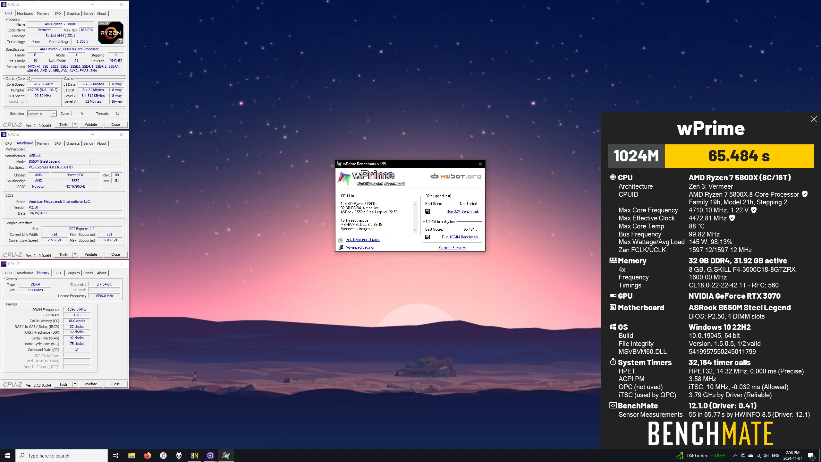
Task: Open the Tools dropdown arrow in the CPU tab window
Action: click(75, 124)
